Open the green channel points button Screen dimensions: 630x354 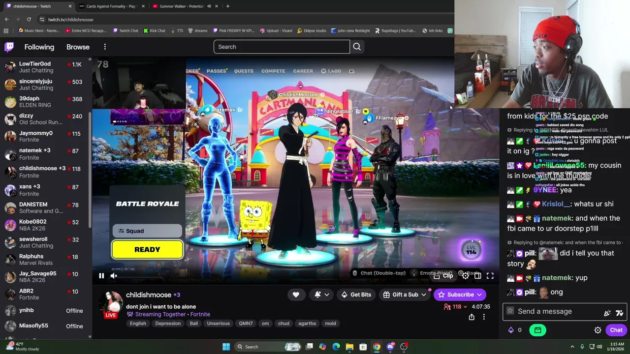click(537, 330)
